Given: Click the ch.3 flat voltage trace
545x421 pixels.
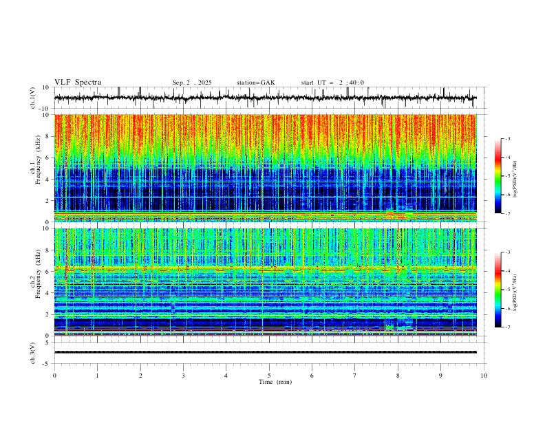Looking at the screenshot, I should pos(266,352).
